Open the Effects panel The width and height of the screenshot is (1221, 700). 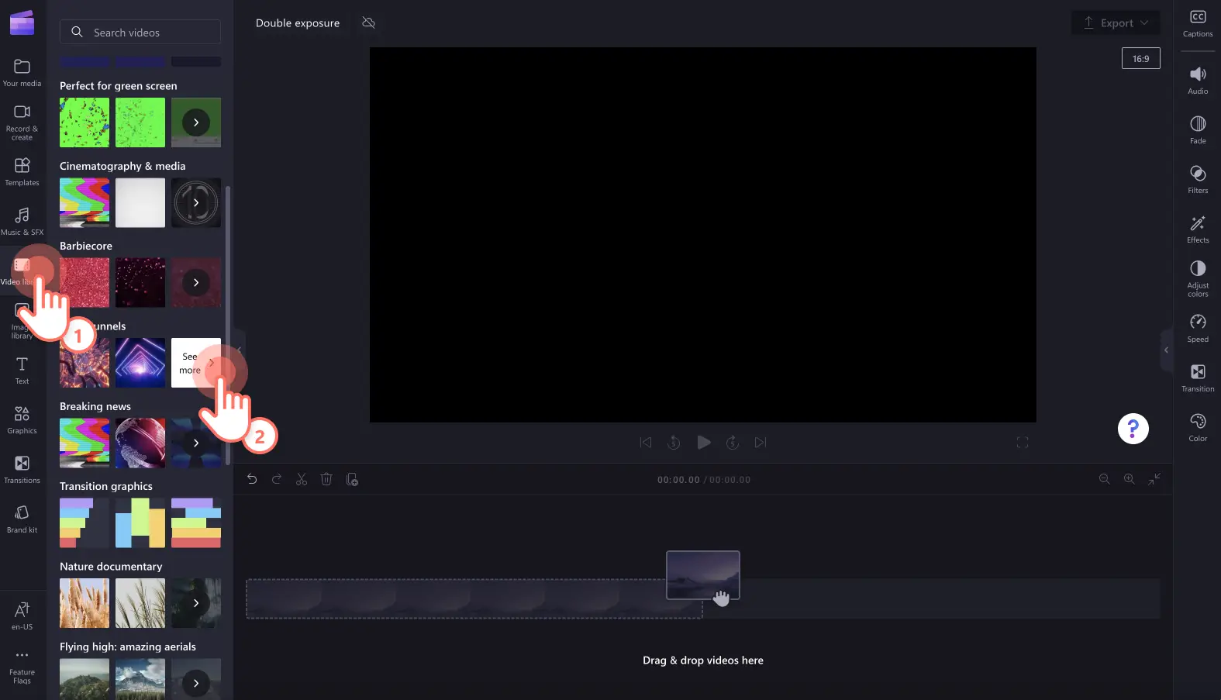1197,229
